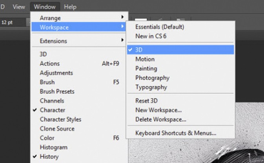Image resolution: width=264 pixels, height=163 pixels.
Task: Select the checked 3D workspace
Action: pyautogui.click(x=139, y=50)
